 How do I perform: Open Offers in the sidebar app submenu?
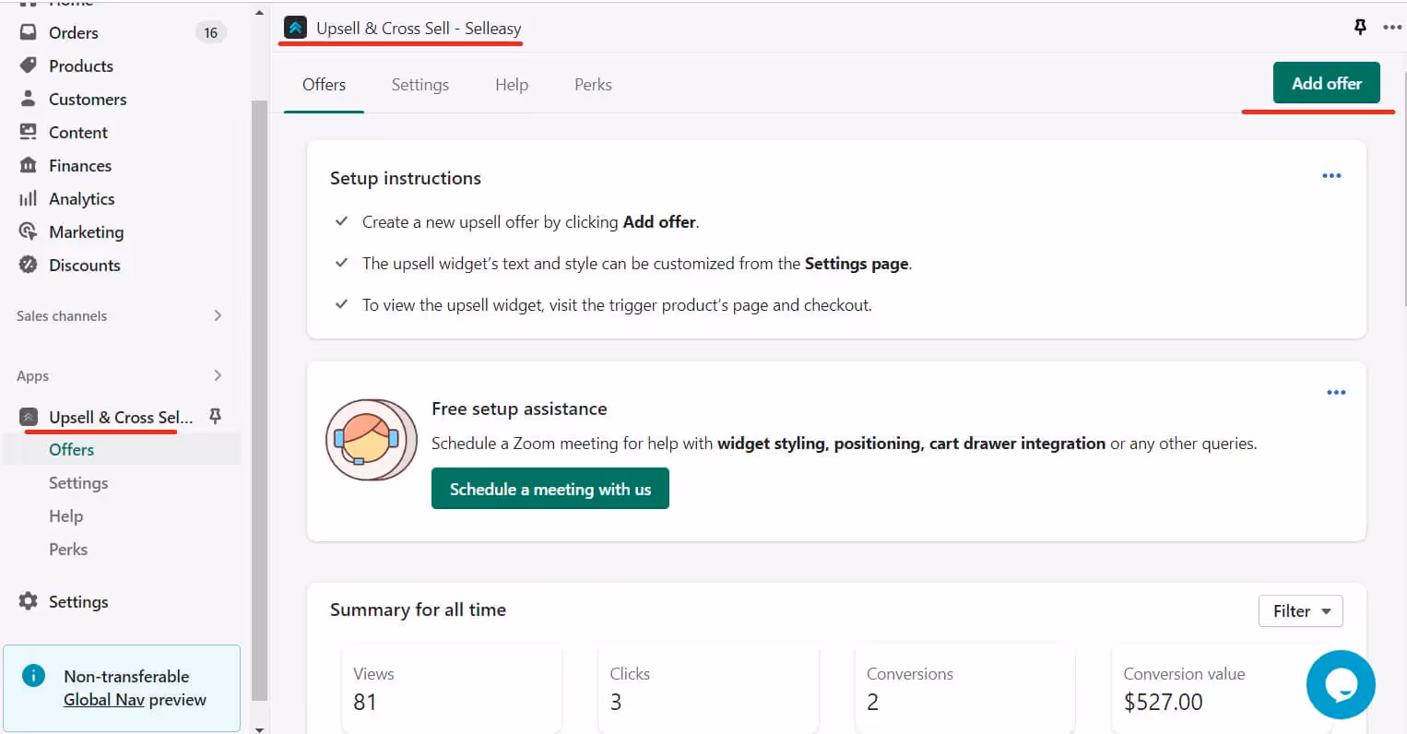point(72,449)
